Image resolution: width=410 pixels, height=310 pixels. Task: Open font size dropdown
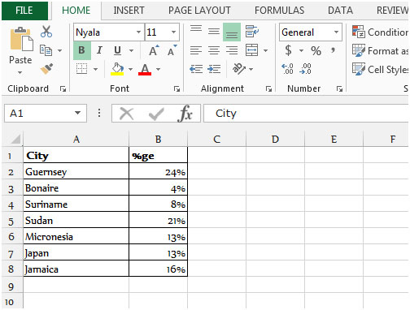pyautogui.click(x=173, y=32)
